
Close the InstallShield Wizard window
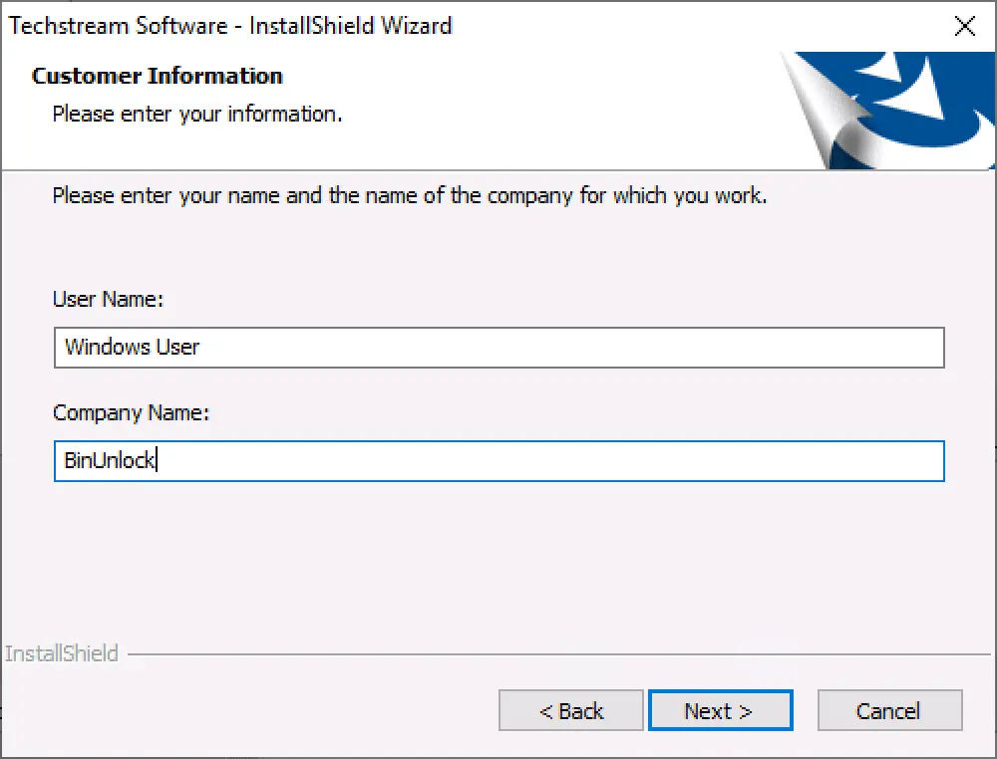(x=964, y=26)
